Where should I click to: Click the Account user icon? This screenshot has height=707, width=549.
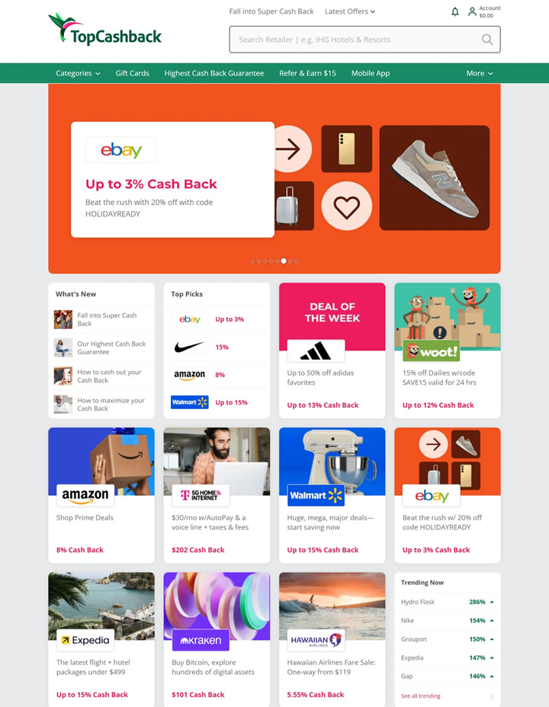(x=472, y=11)
